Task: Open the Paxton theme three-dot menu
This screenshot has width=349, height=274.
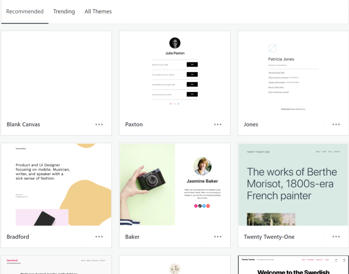Action: (218, 124)
